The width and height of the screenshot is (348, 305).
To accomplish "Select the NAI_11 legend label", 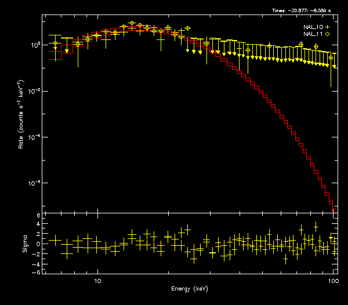I will [x=313, y=34].
